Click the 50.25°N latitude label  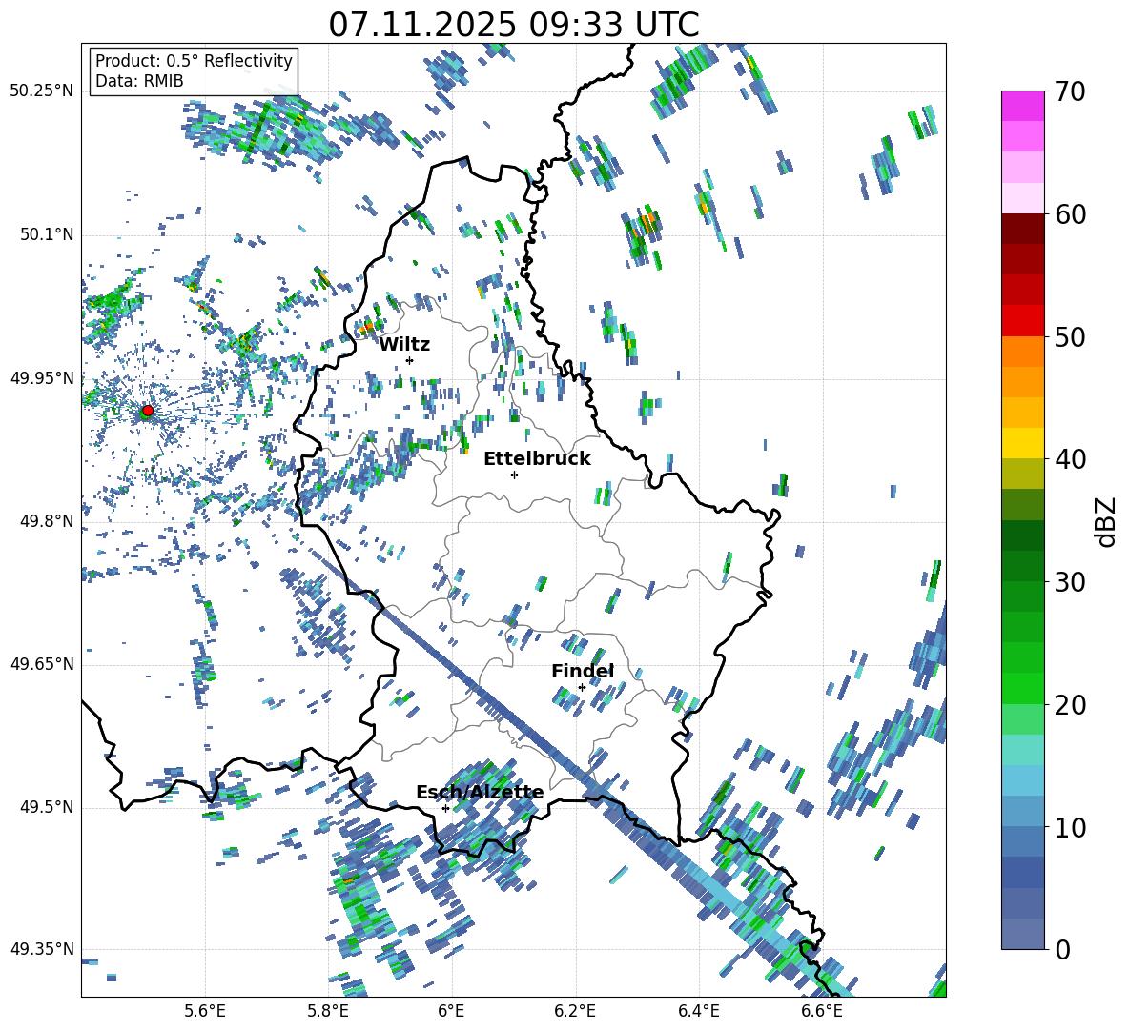(x=42, y=91)
